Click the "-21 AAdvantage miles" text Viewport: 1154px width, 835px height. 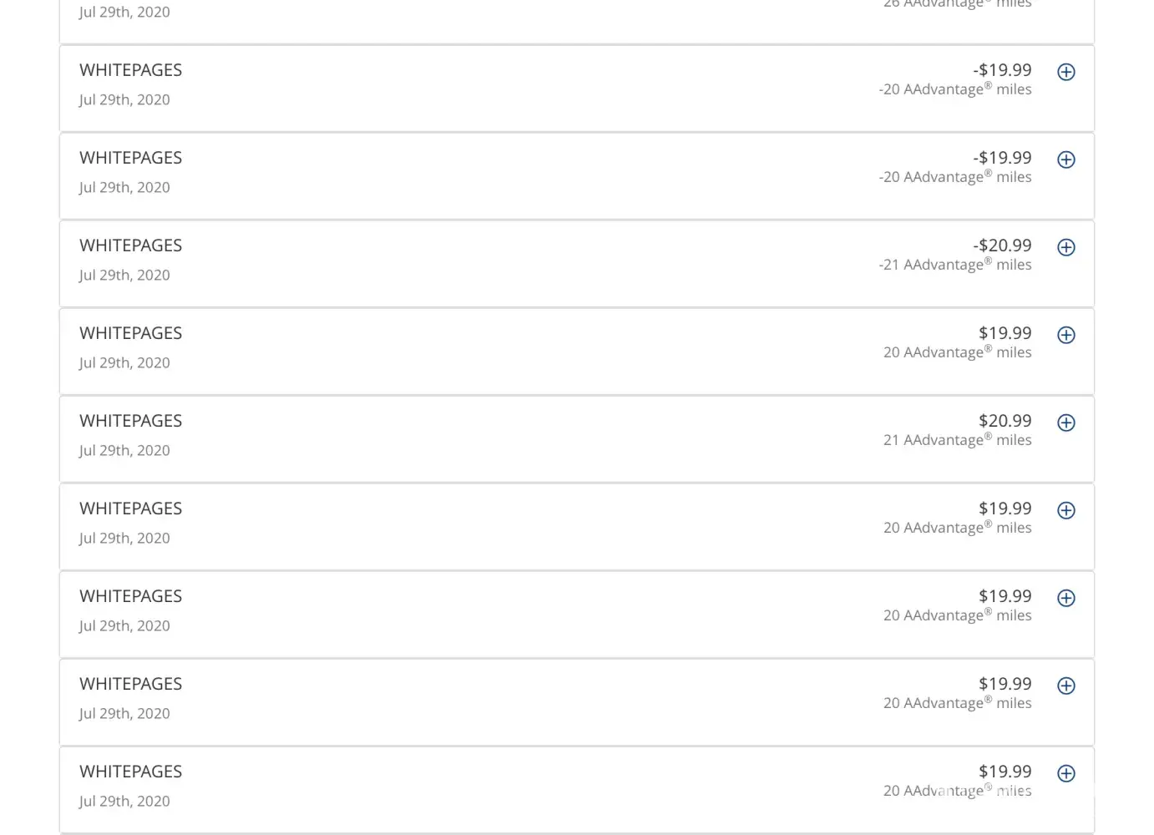tap(954, 265)
